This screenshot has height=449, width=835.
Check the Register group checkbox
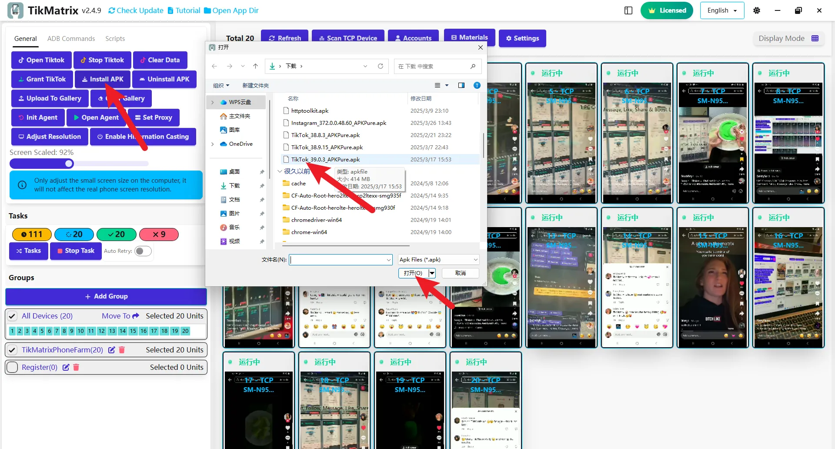coord(12,367)
